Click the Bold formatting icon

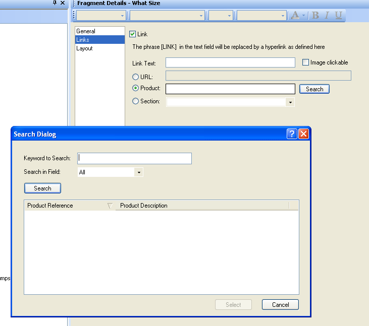pyautogui.click(x=315, y=16)
